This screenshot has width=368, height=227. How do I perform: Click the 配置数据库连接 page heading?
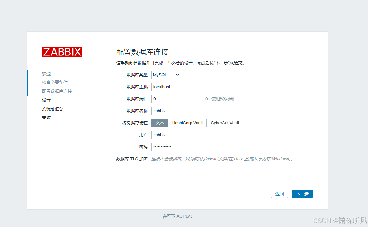coord(142,52)
